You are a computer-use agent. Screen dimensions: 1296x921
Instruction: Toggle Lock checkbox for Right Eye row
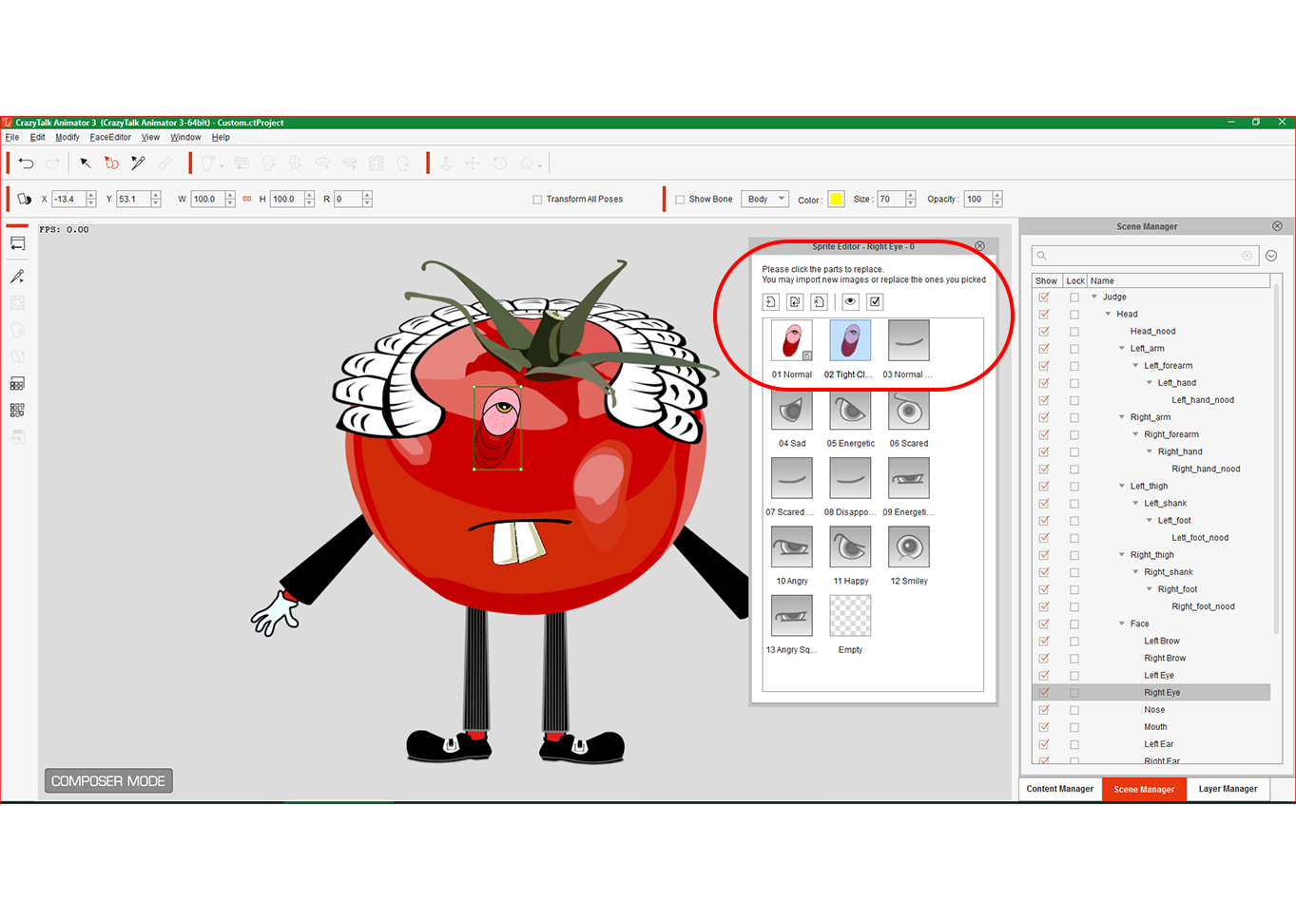click(1074, 693)
